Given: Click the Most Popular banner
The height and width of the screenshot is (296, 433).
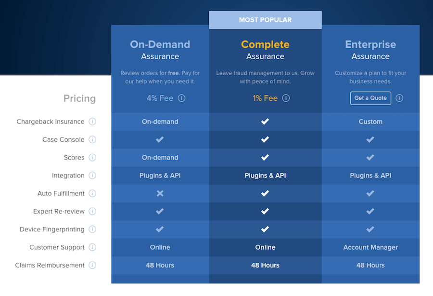Looking at the screenshot, I should [x=265, y=20].
